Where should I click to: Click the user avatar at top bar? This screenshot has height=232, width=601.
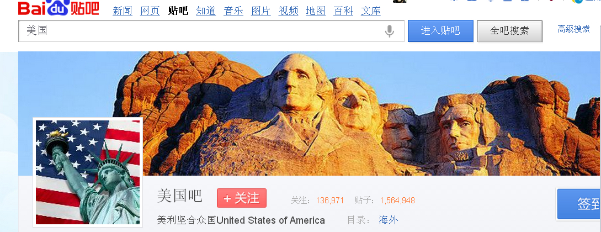pyautogui.click(x=400, y=1)
